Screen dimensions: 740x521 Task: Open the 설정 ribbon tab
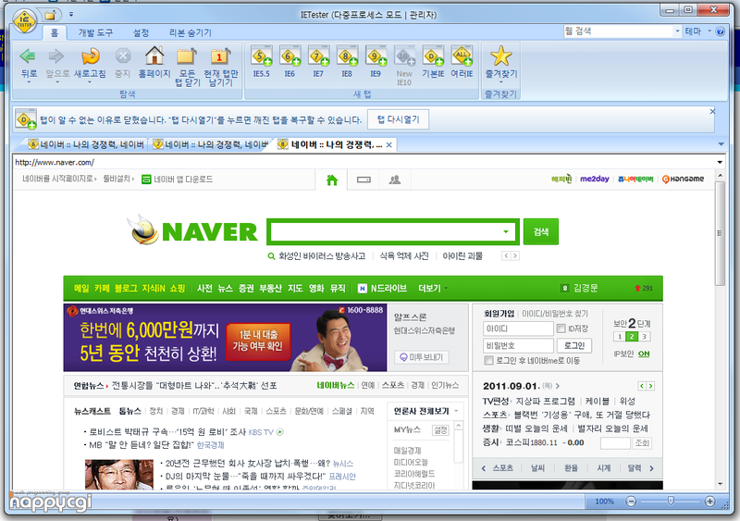tap(141, 32)
